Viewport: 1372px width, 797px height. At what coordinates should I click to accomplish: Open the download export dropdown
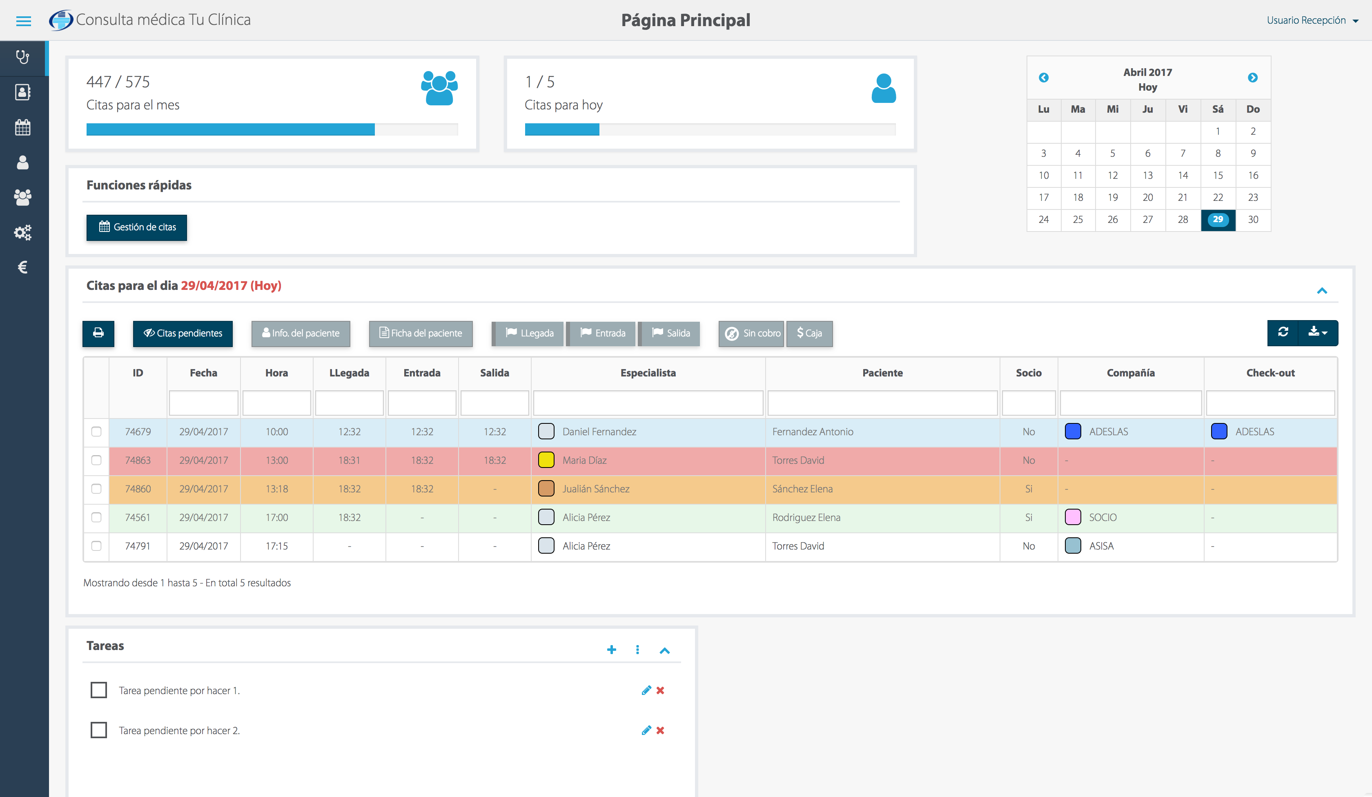1318,333
